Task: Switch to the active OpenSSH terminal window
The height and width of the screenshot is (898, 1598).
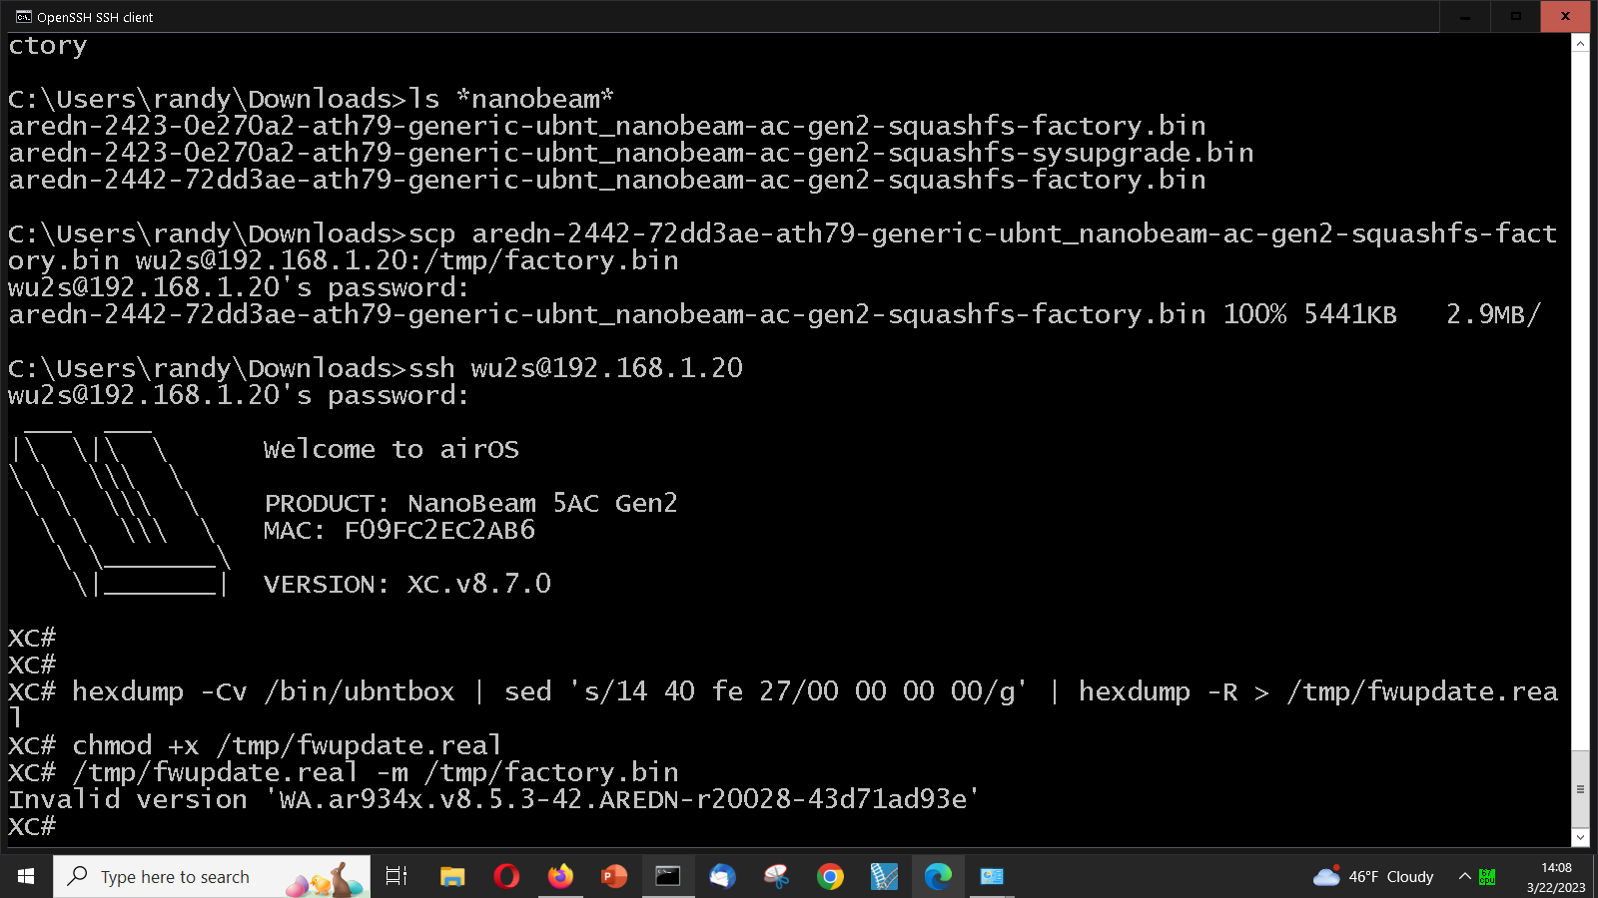Action: point(667,876)
